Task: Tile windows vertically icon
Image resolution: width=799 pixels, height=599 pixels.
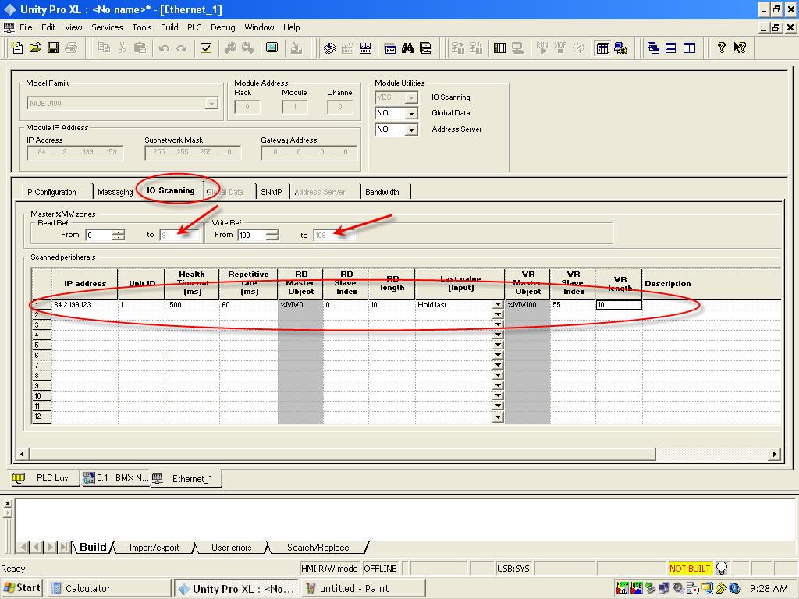Action: click(x=689, y=48)
